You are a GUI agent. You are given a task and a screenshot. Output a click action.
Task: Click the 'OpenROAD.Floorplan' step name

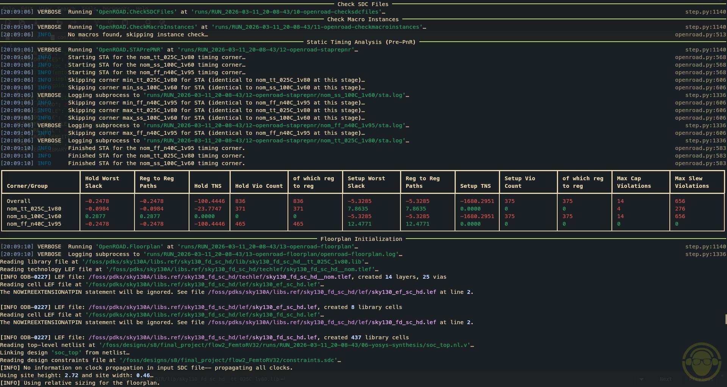click(130, 247)
